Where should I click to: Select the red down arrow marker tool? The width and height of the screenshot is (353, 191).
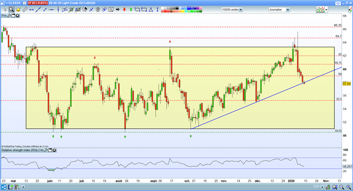[x=124, y=10]
